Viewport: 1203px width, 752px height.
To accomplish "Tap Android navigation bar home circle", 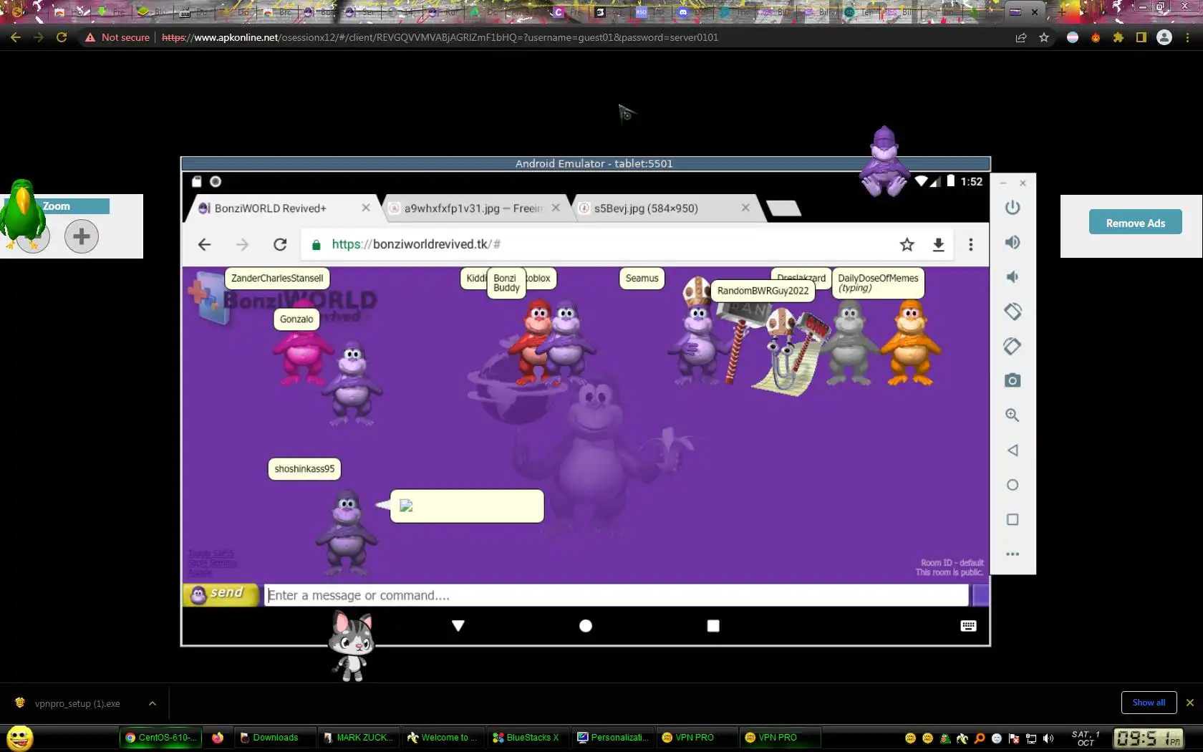I will (586, 626).
